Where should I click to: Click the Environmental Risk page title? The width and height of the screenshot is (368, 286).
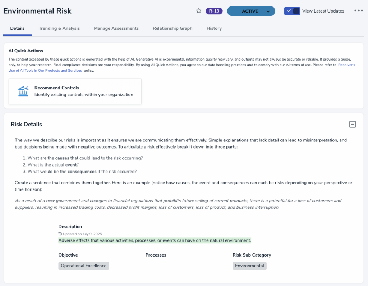point(37,11)
